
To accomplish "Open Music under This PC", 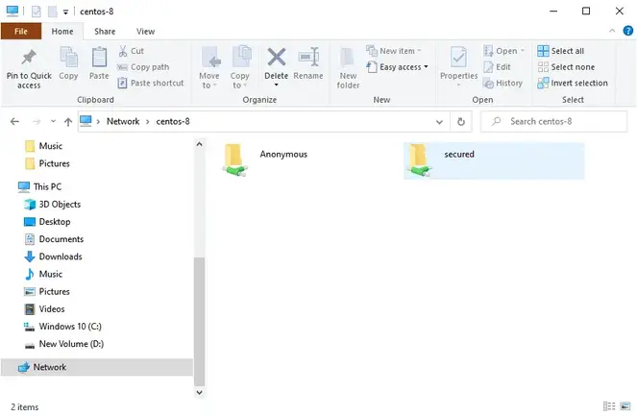I will [43, 274].
